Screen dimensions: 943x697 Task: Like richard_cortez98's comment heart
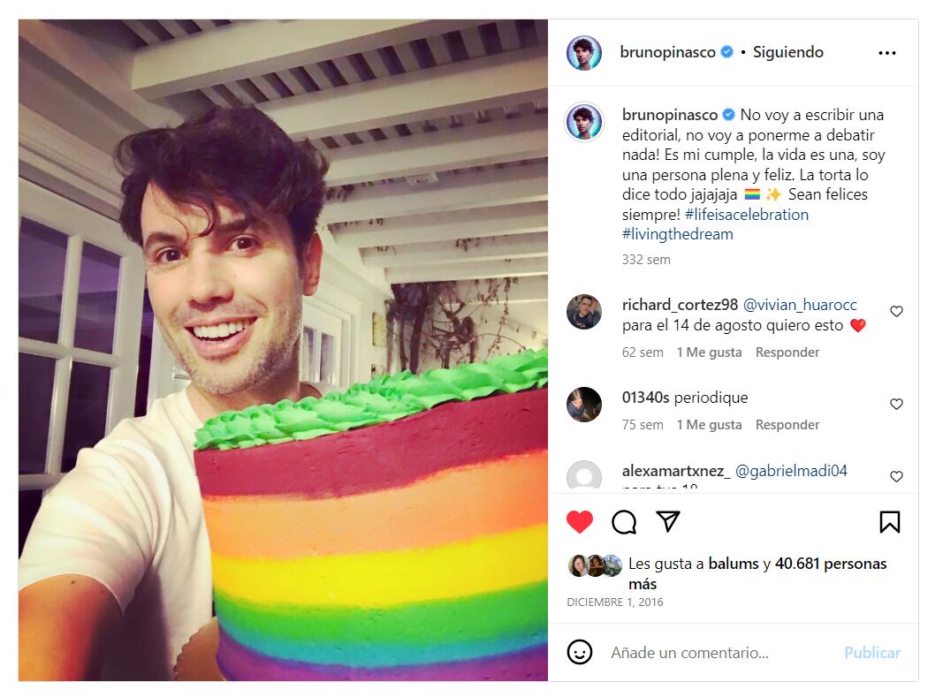(896, 311)
